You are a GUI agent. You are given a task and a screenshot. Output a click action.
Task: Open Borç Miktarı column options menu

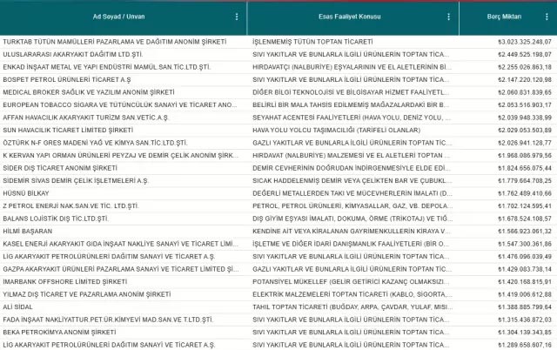coord(547,17)
